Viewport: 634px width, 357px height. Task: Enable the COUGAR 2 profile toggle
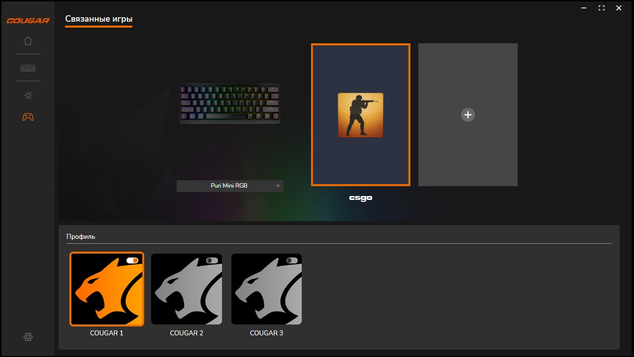tap(212, 260)
